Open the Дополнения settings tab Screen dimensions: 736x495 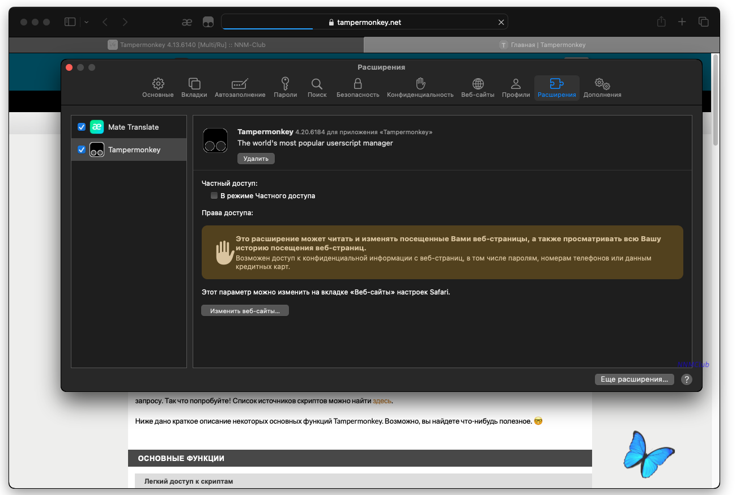[602, 88]
